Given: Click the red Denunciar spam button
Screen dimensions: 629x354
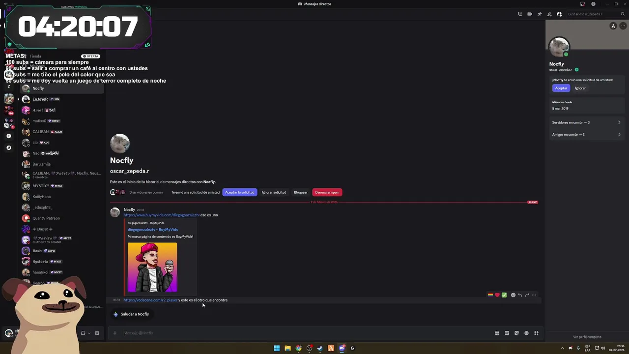Looking at the screenshot, I should point(327,192).
